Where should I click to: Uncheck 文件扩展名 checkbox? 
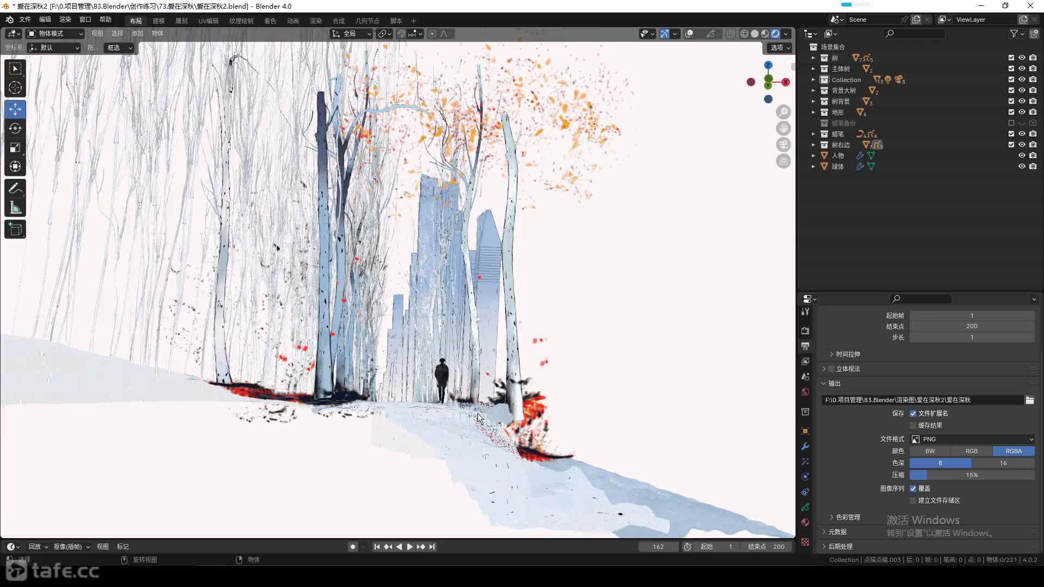pos(913,414)
